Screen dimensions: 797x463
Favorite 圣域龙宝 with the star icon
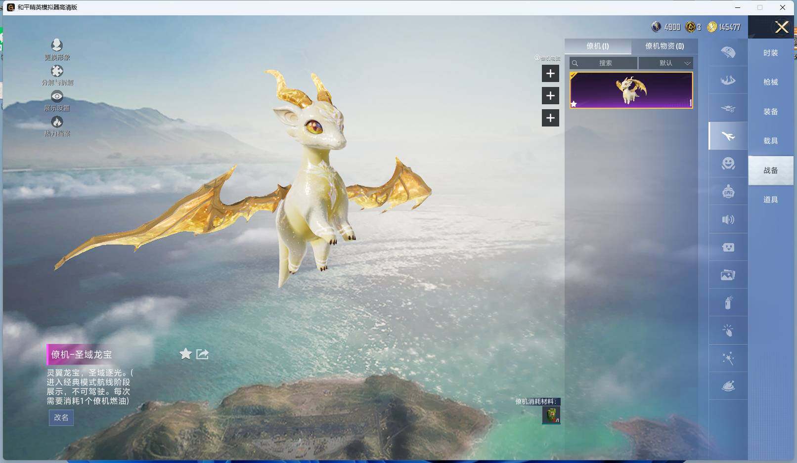point(185,354)
